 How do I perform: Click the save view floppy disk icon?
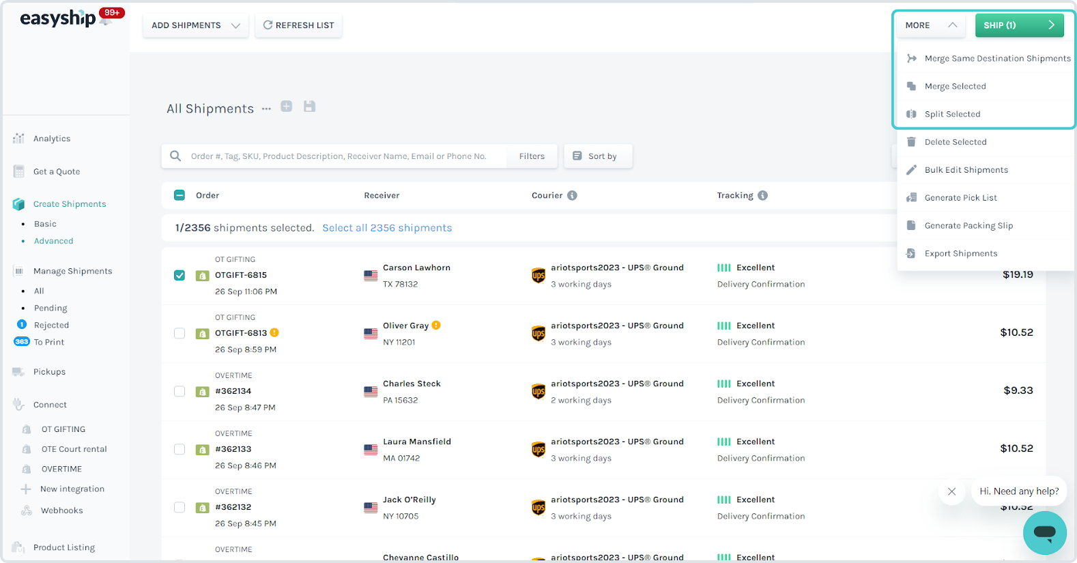tap(310, 106)
